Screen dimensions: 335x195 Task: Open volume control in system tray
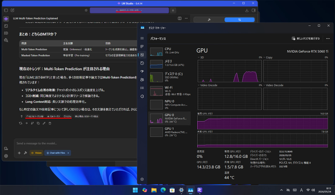click(313, 190)
